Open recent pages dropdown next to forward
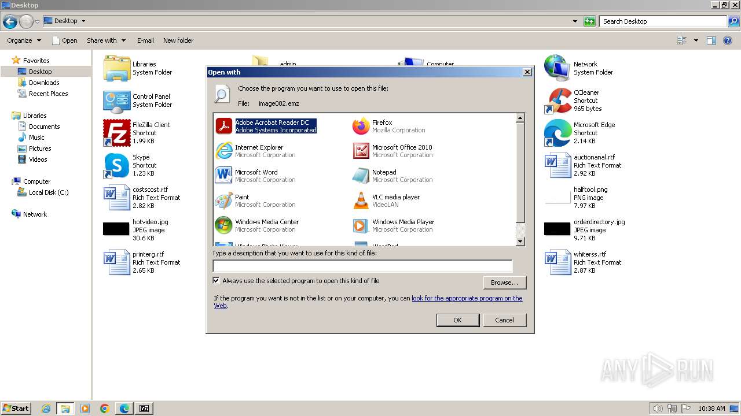The image size is (741, 416). [37, 22]
